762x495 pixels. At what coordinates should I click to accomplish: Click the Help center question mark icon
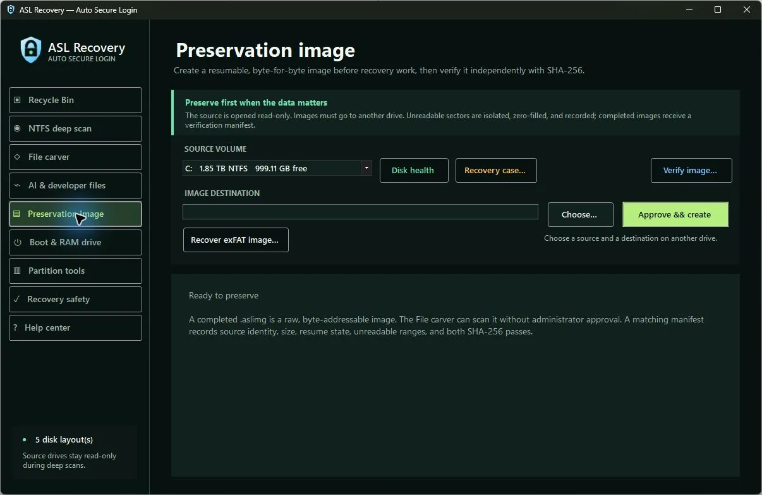pyautogui.click(x=15, y=327)
